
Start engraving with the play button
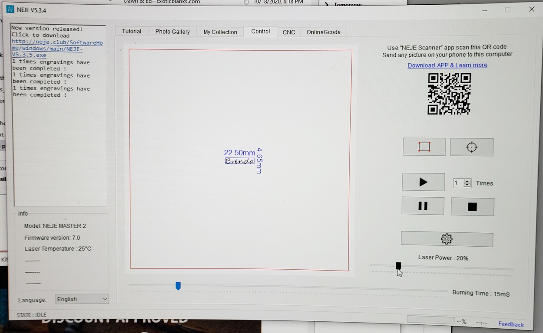pyautogui.click(x=423, y=183)
